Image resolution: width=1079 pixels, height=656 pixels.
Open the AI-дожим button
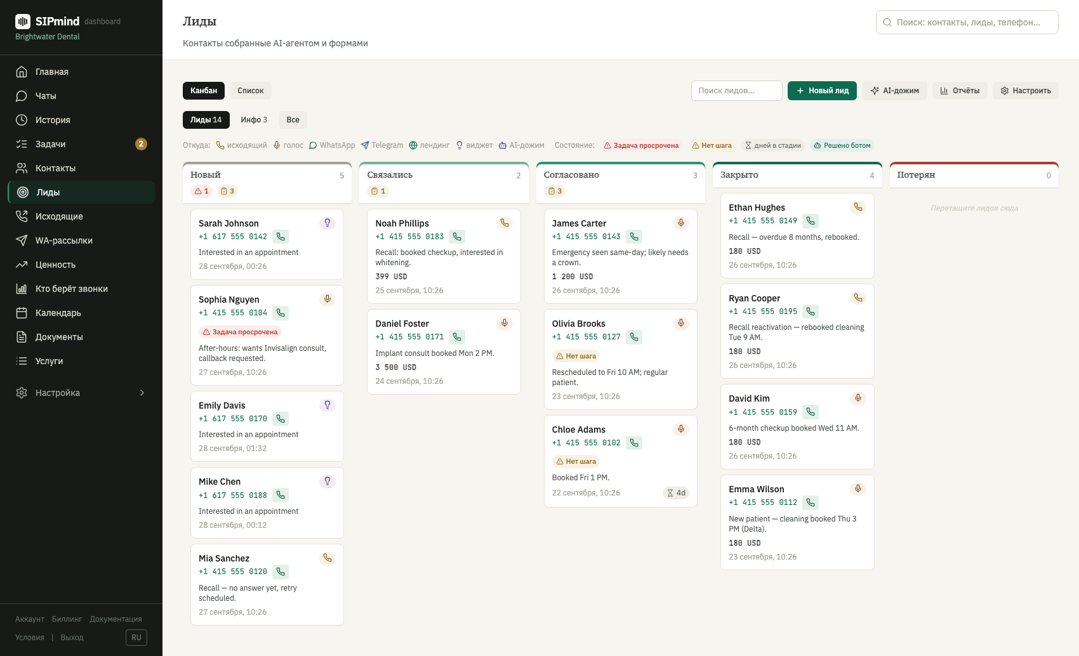pos(894,91)
